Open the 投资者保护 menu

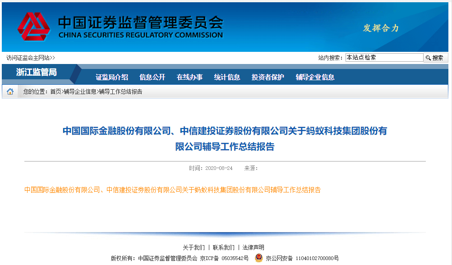(x=268, y=77)
